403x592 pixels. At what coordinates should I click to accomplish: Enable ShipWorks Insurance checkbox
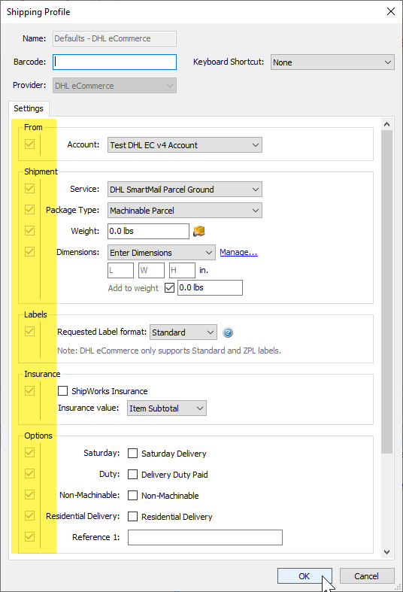[x=62, y=390]
